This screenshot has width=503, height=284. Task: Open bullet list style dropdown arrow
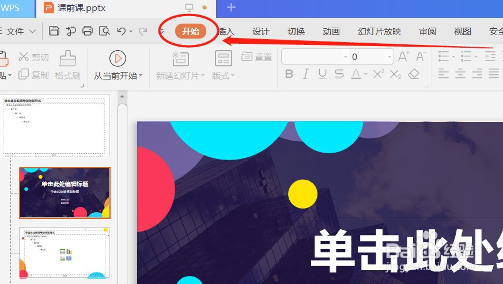click(x=453, y=57)
